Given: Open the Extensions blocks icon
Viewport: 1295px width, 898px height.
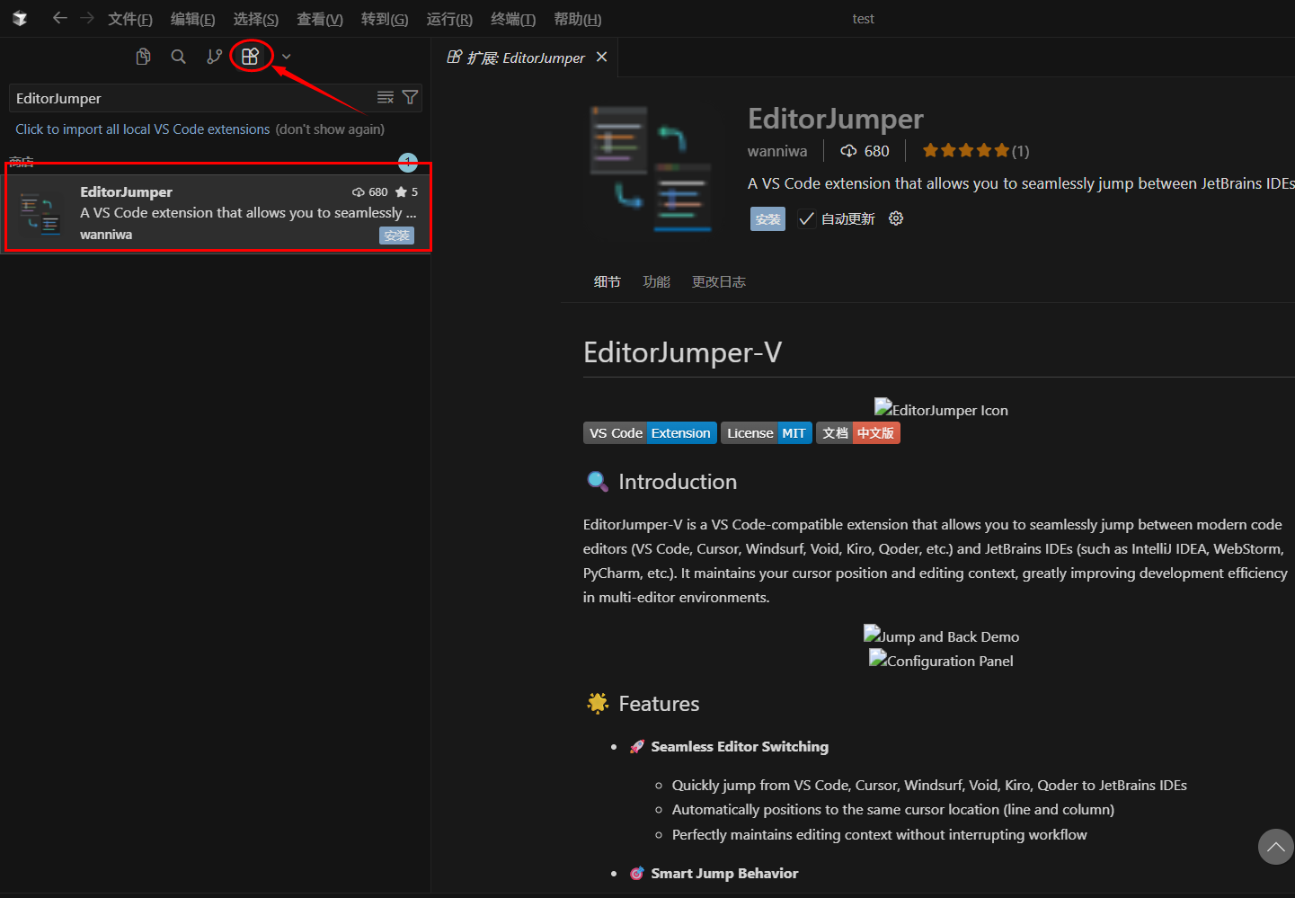Looking at the screenshot, I should tap(251, 57).
